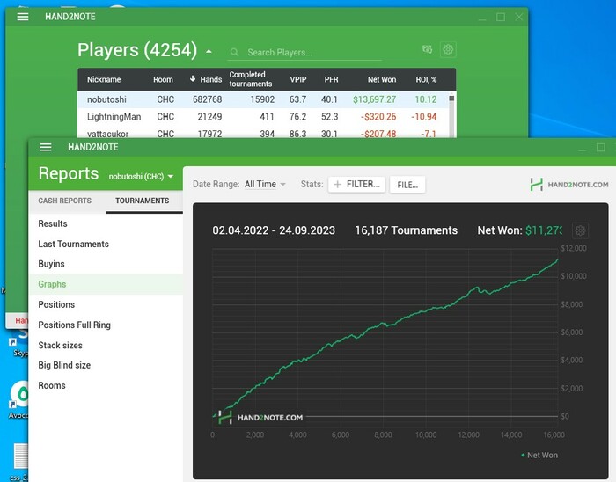Sort by VPIP column header
The image size is (616, 482).
pos(298,79)
